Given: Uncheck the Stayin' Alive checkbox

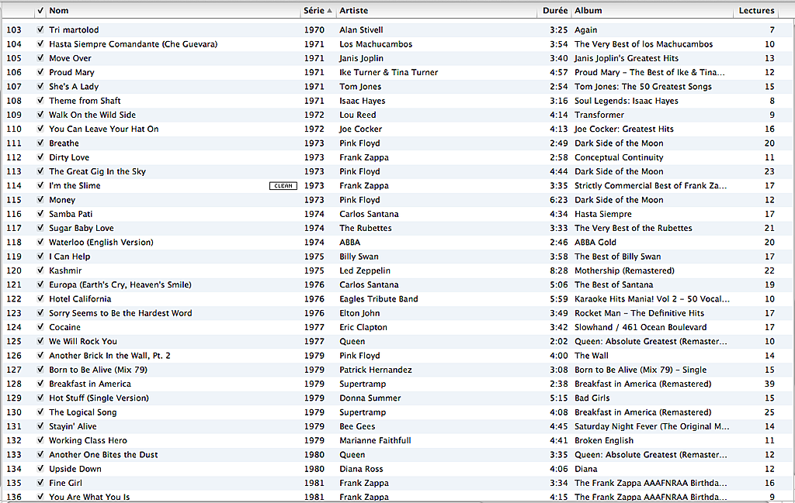Looking at the screenshot, I should tap(40, 426).
